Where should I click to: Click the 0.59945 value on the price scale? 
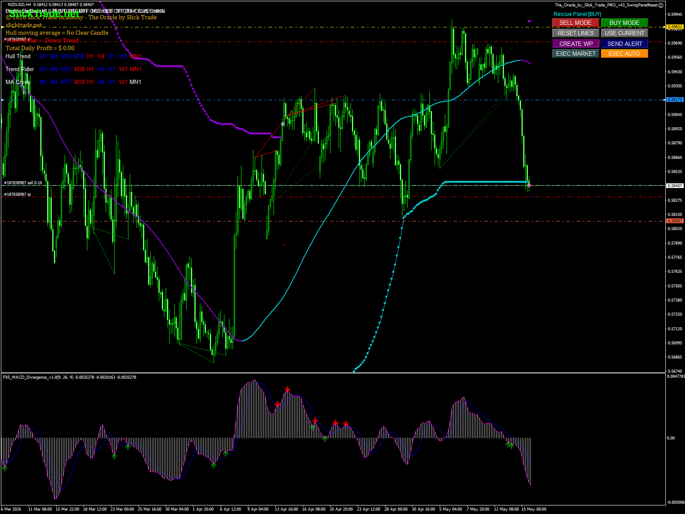click(x=675, y=15)
